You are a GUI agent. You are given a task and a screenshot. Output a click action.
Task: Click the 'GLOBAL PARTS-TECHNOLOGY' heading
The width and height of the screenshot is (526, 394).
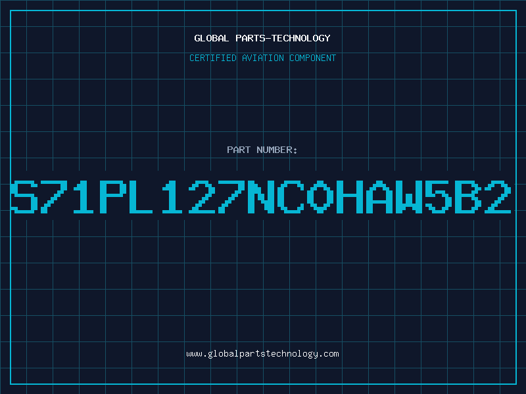pyautogui.click(x=262, y=38)
